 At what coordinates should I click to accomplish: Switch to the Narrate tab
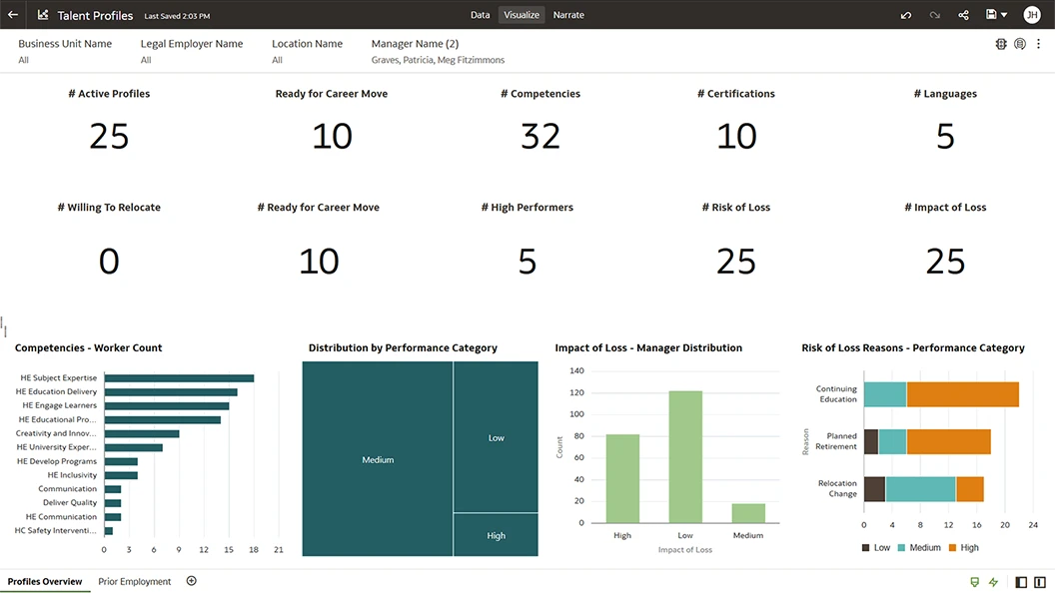568,15
